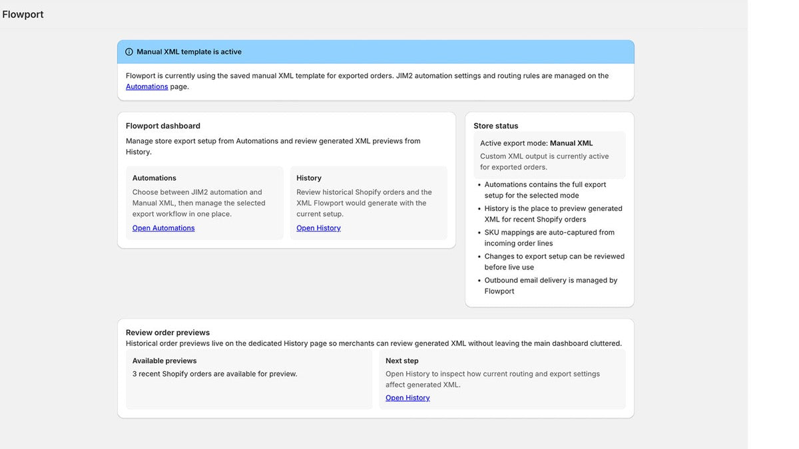799x449 pixels.
Task: Click 'Open History to inspect' description text
Action: (493, 379)
